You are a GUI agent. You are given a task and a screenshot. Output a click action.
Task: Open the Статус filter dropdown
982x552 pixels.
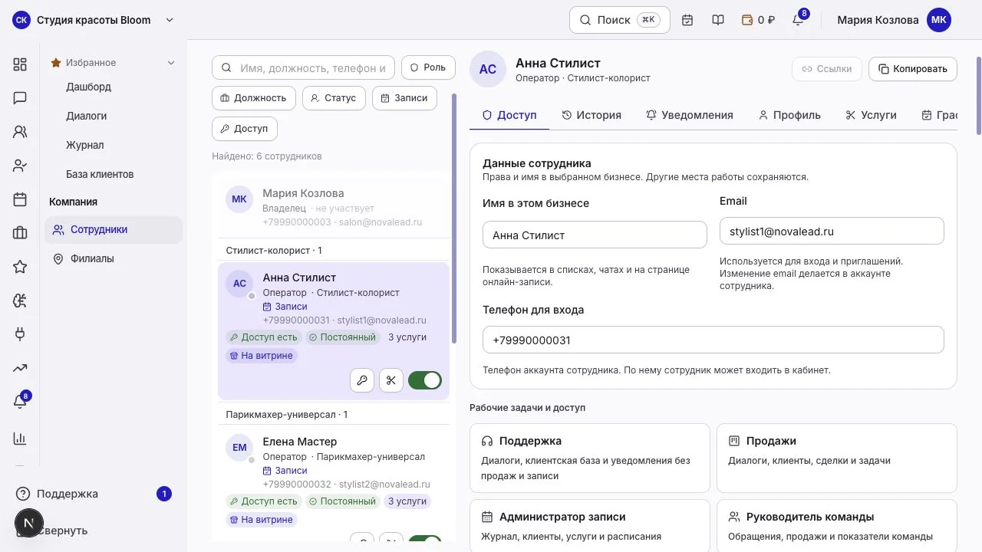tap(334, 98)
